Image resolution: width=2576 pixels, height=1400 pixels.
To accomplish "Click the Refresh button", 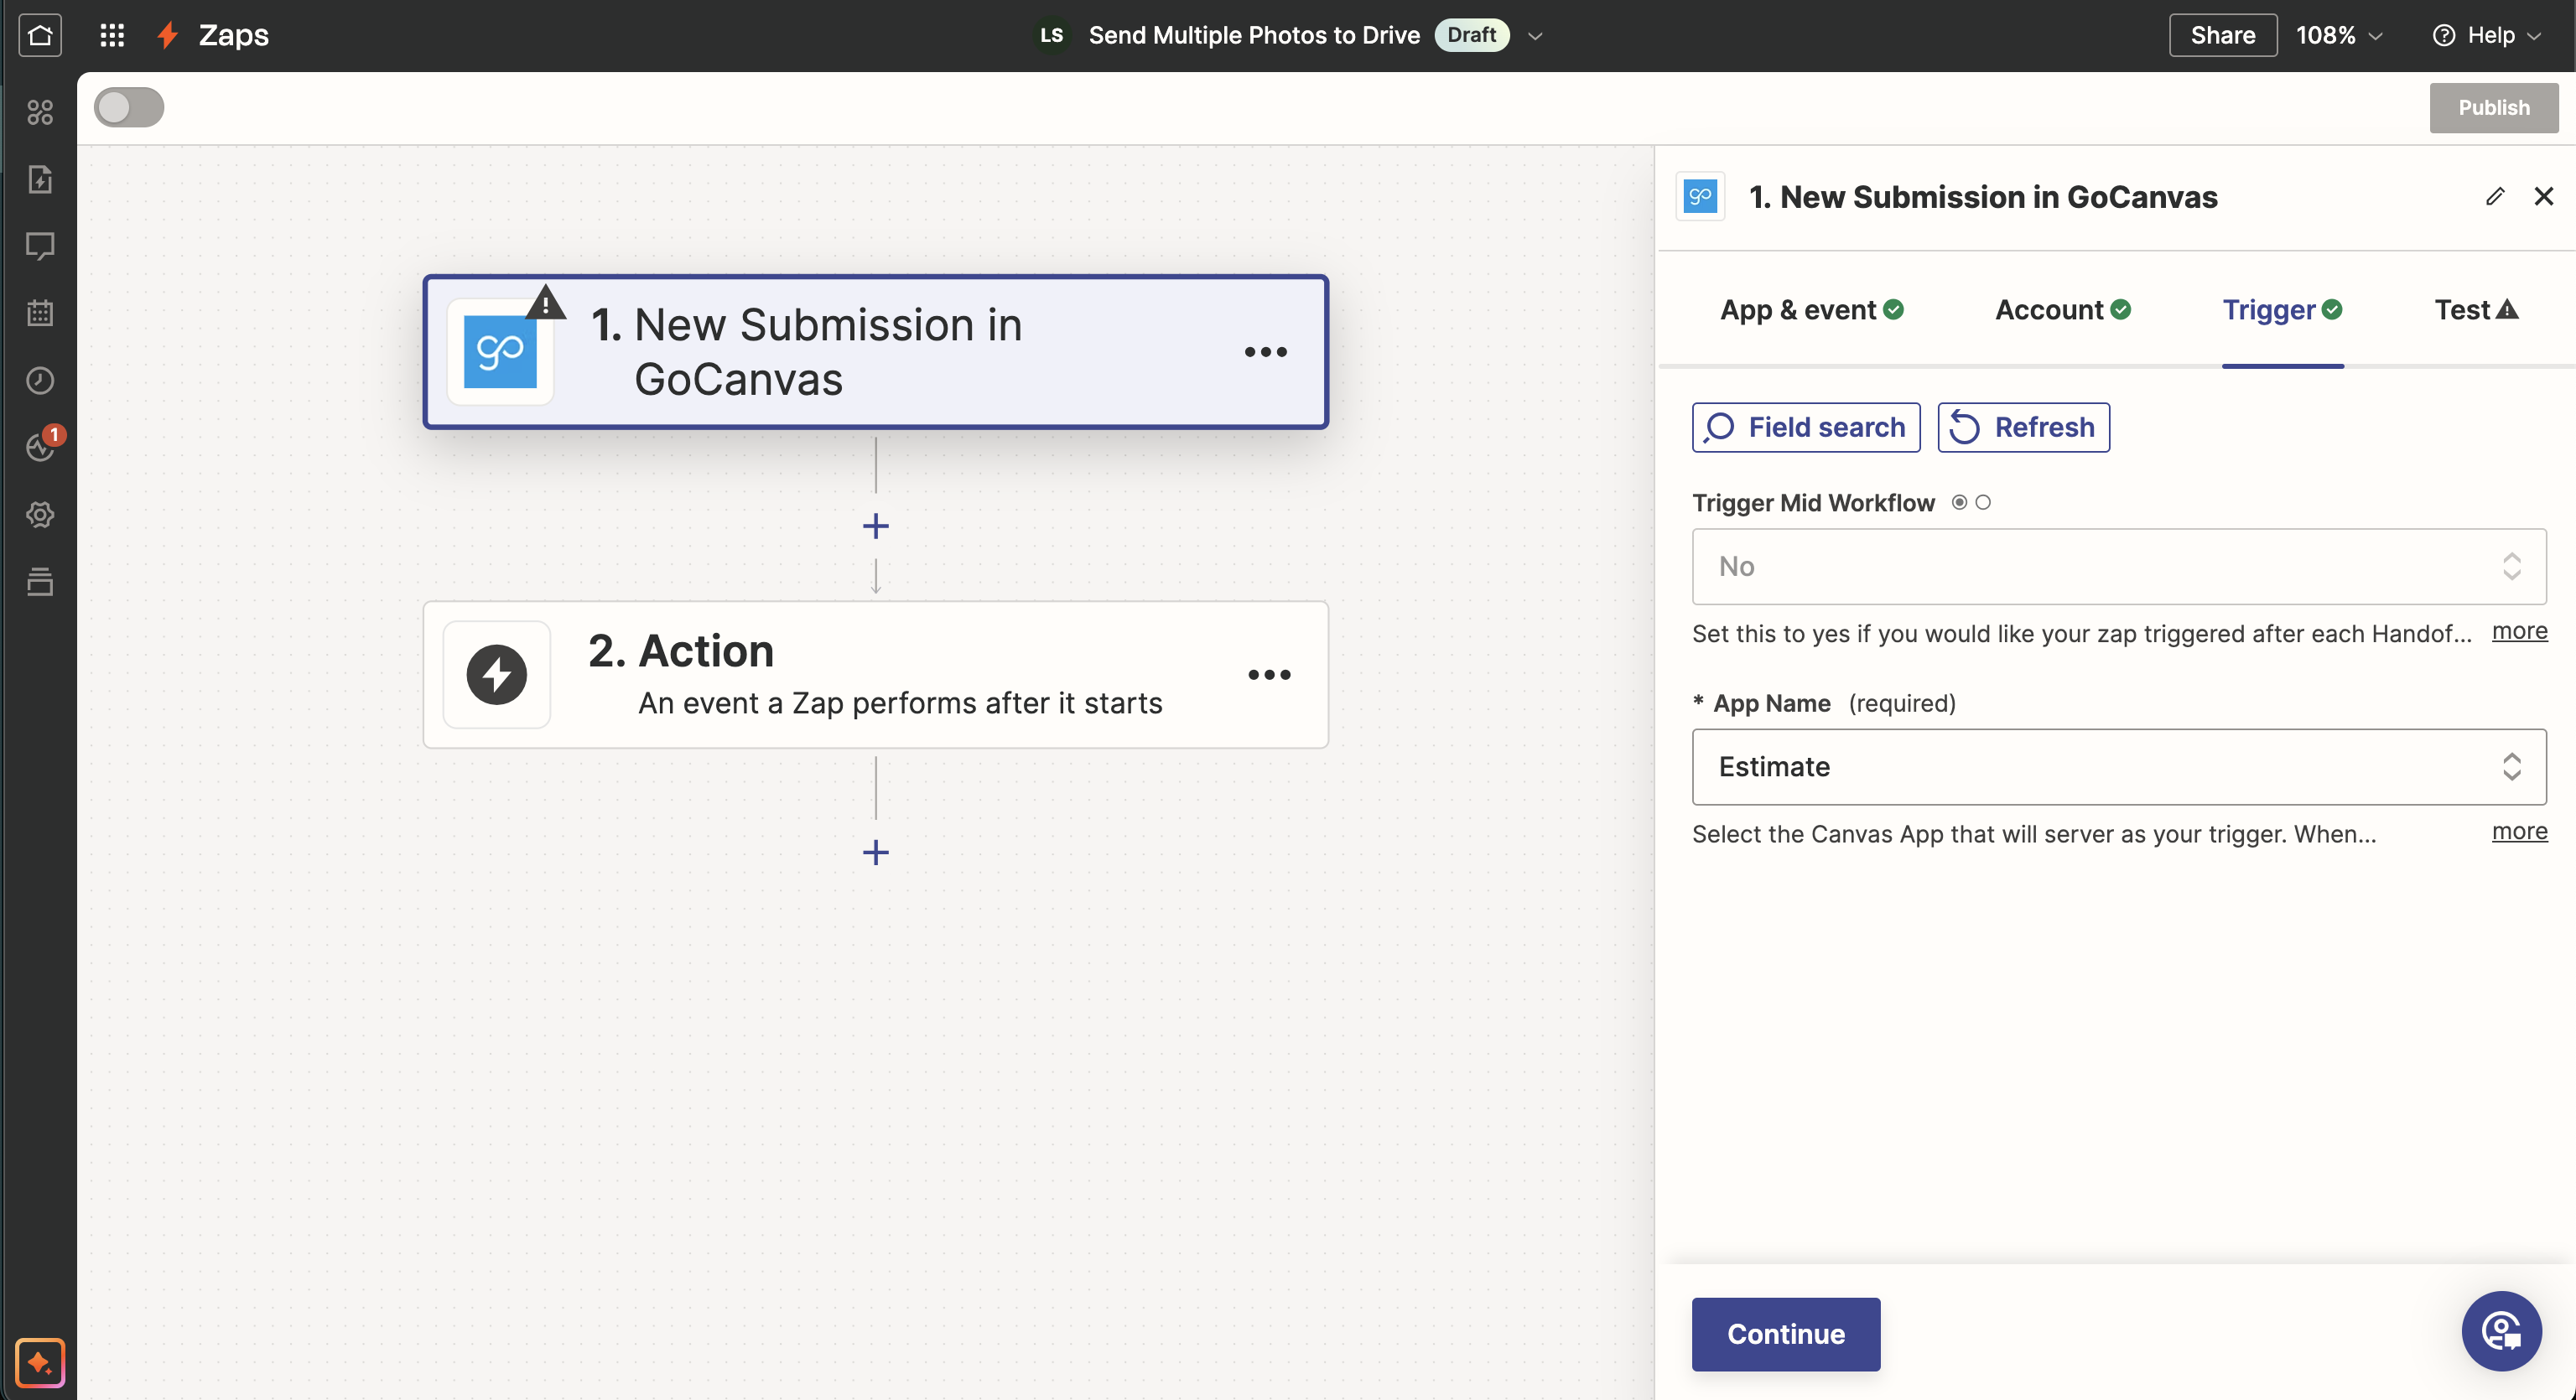I will click(2024, 427).
